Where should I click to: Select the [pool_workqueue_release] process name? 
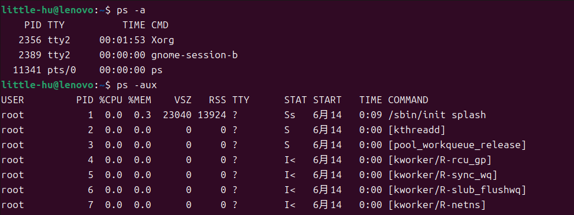tap(457, 145)
